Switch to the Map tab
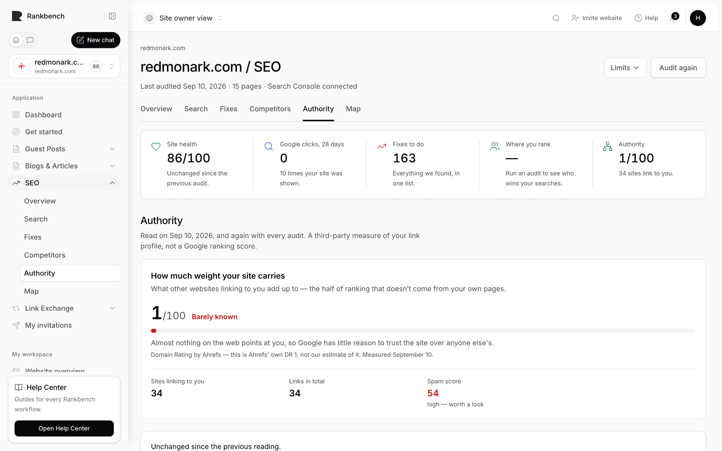The image size is (722, 451). coord(353,109)
